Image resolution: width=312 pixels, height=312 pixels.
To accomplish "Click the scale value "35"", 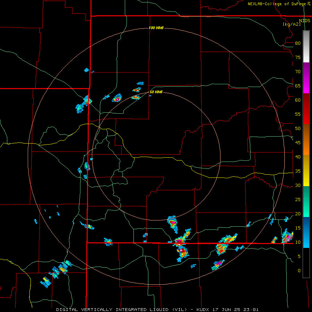I will pos(298,171).
